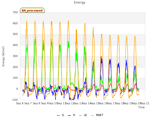Click the 0 y-axis tick label
The image size is (160, 120).
pos(17,89)
